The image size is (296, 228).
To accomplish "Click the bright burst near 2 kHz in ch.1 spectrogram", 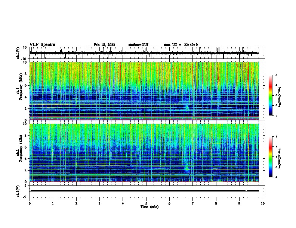I will tap(187, 107).
